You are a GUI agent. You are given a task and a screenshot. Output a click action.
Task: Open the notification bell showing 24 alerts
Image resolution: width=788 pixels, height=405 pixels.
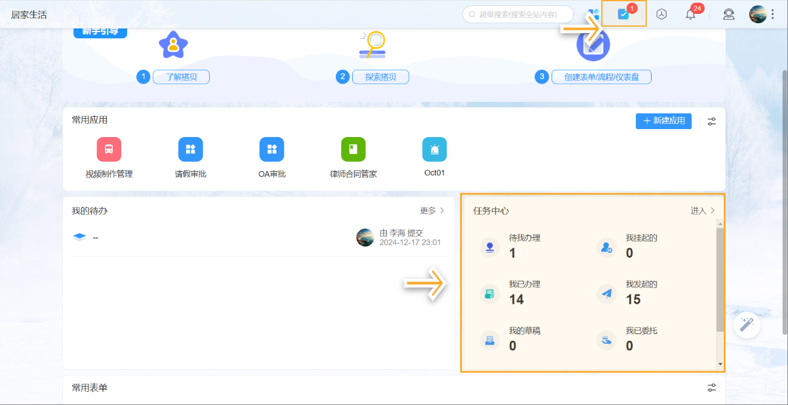point(690,14)
